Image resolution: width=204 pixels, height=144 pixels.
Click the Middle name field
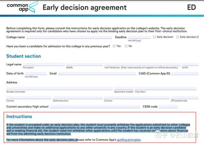tap(84, 65)
